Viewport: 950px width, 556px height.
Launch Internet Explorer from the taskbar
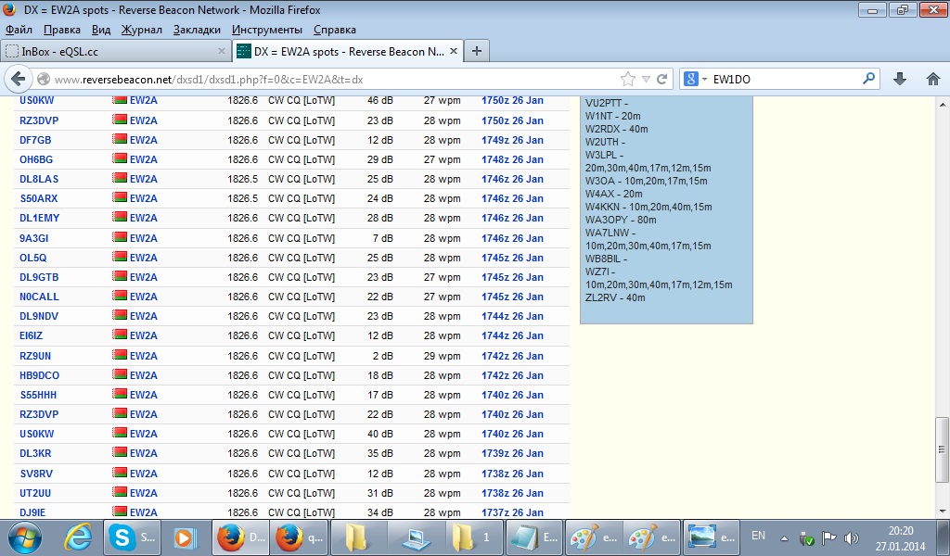coord(79,537)
